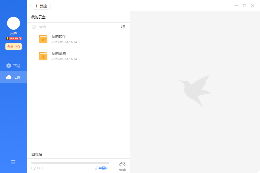Open the 我的资源 folder name
The height and width of the screenshot is (173, 260).
pyautogui.click(x=59, y=54)
